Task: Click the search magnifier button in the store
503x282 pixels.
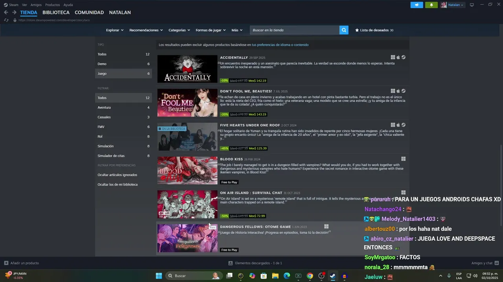Action: click(x=344, y=30)
